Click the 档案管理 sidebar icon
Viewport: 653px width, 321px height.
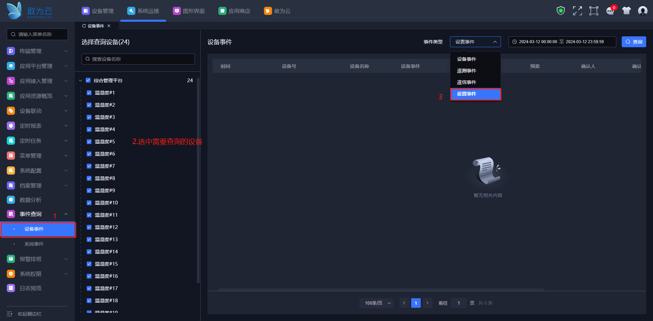(11, 185)
